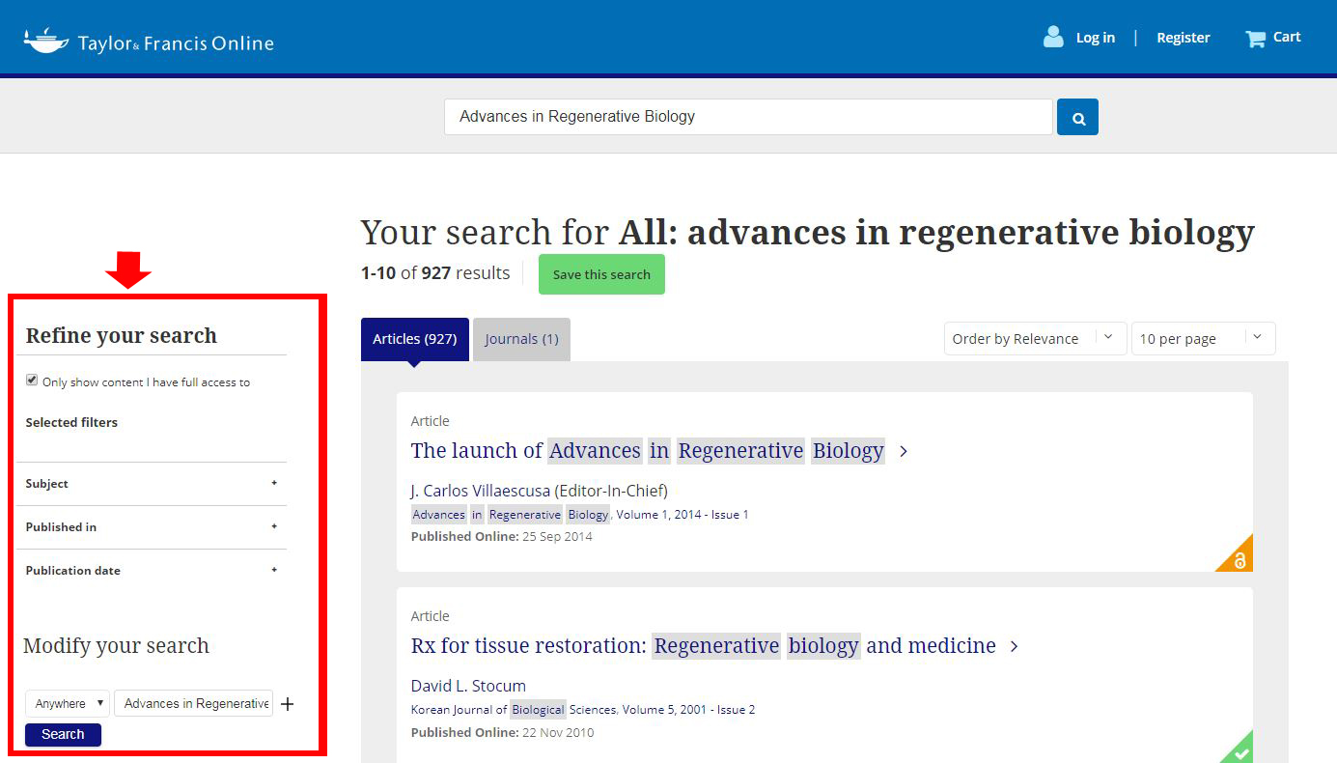Click the Register link
Screen dimensions: 1337x763
1184,38
